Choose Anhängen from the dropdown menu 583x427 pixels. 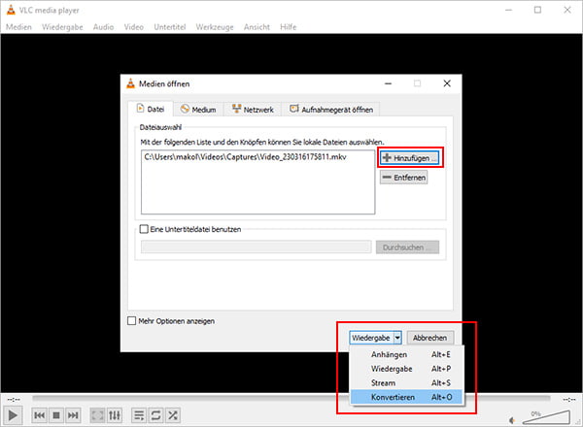(406, 354)
